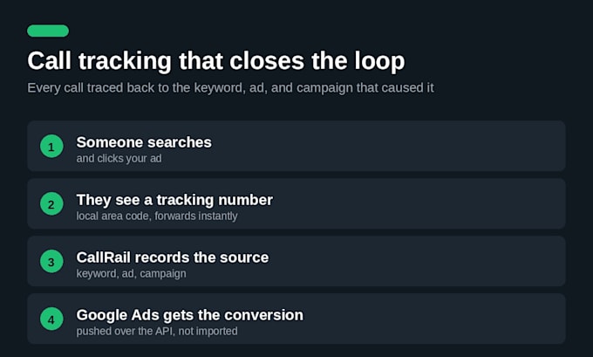Click "and clicks your ad" text
Image resolution: width=593 pixels, height=357 pixels.
[x=119, y=158]
